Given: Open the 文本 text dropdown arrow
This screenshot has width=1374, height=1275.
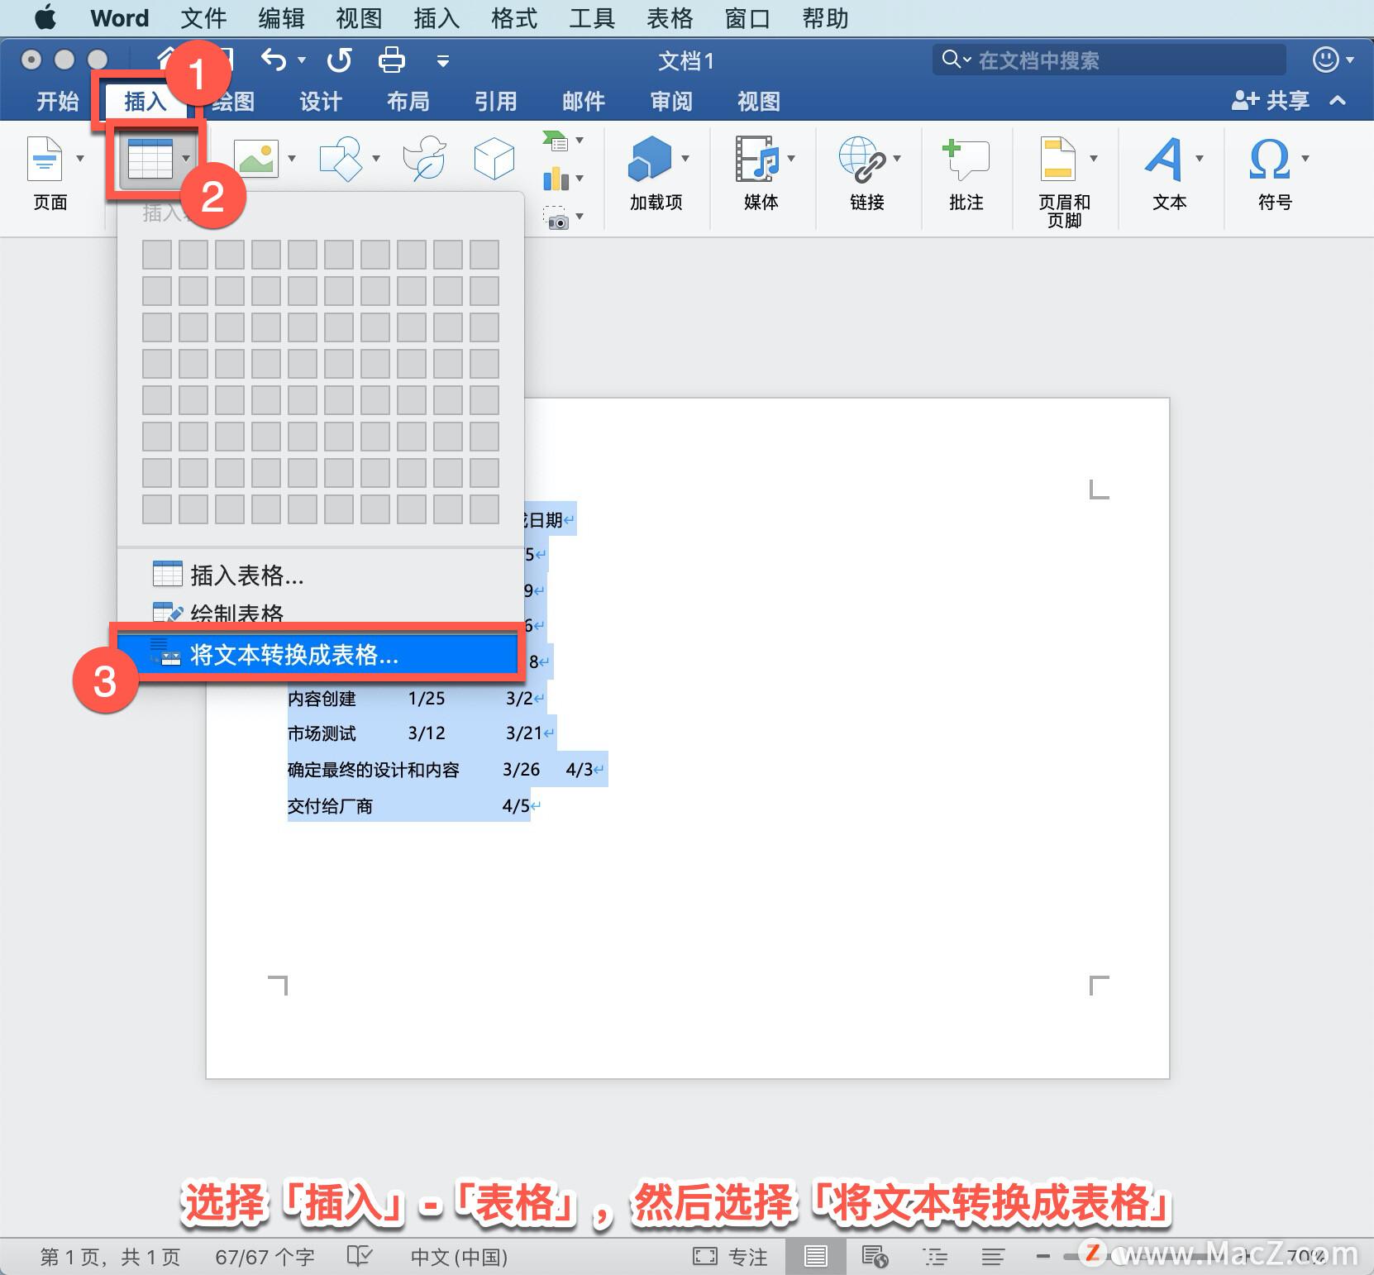Looking at the screenshot, I should coord(1200,159).
